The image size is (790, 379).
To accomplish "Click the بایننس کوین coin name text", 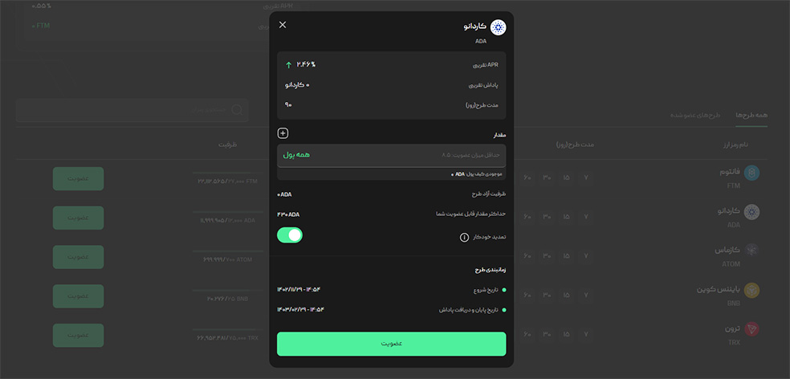I will 719,289.
